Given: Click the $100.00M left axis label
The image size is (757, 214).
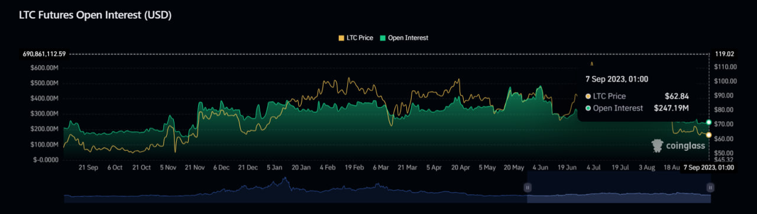Looking at the screenshot, I should pos(44,144).
